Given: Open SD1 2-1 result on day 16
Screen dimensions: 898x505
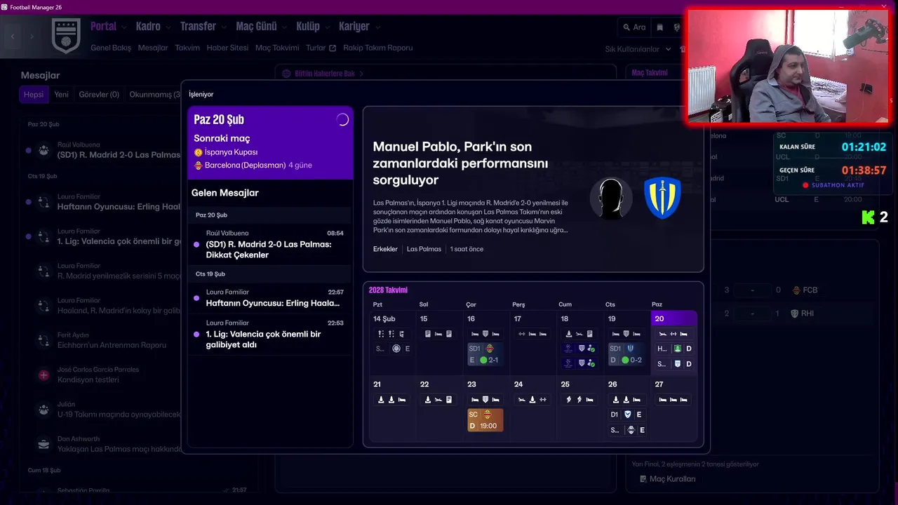Looking at the screenshot, I should point(485,354).
